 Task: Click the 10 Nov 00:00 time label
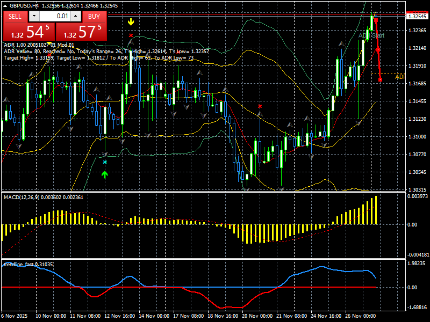point(51,316)
